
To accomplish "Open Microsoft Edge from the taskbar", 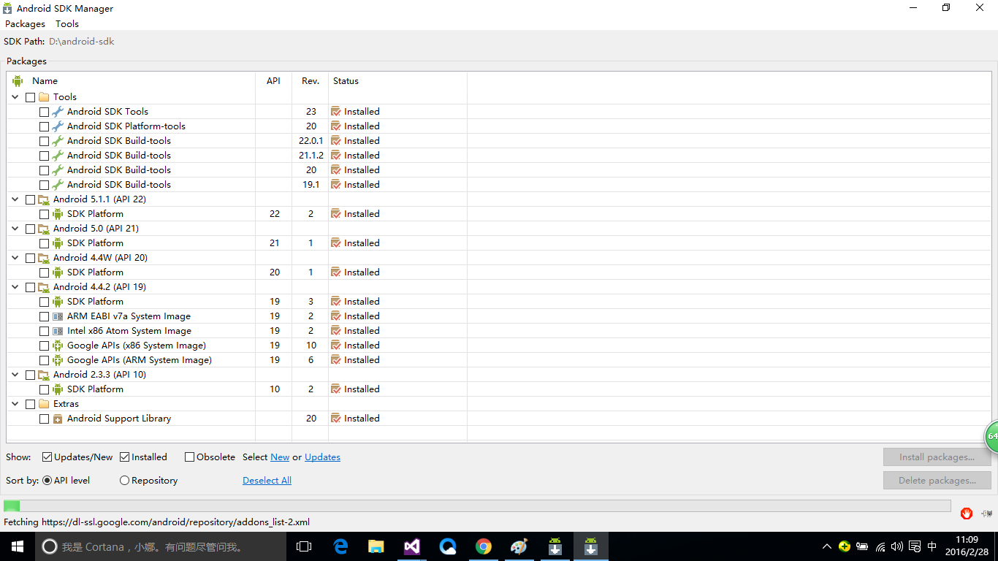I will point(340,546).
